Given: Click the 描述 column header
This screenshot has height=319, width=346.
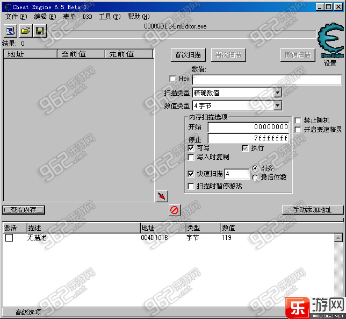Looking at the screenshot, I should click(84, 228).
